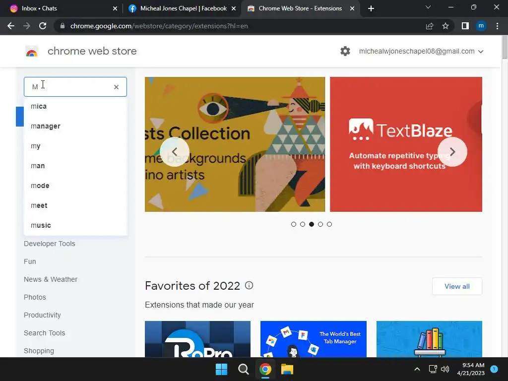Open the Chrome profile avatar

click(x=481, y=26)
